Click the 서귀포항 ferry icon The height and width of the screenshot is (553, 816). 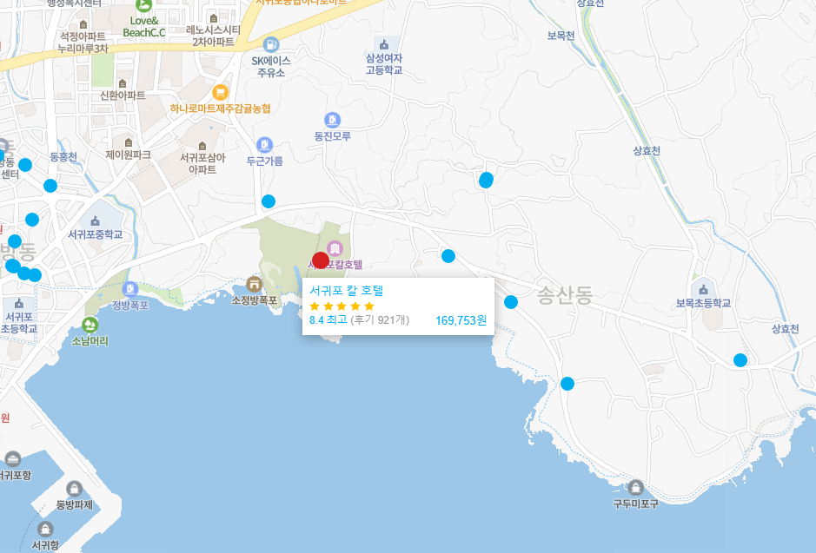12,459
